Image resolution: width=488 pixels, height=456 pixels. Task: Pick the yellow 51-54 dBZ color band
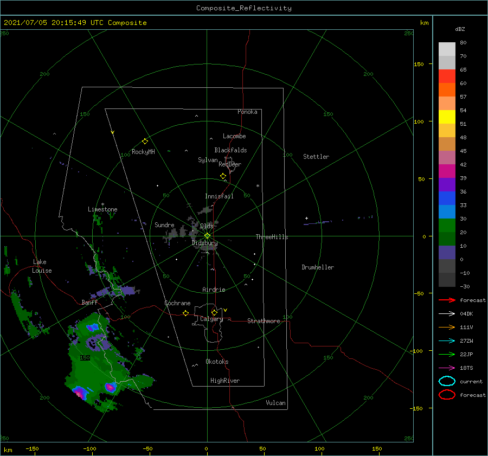tap(447, 117)
